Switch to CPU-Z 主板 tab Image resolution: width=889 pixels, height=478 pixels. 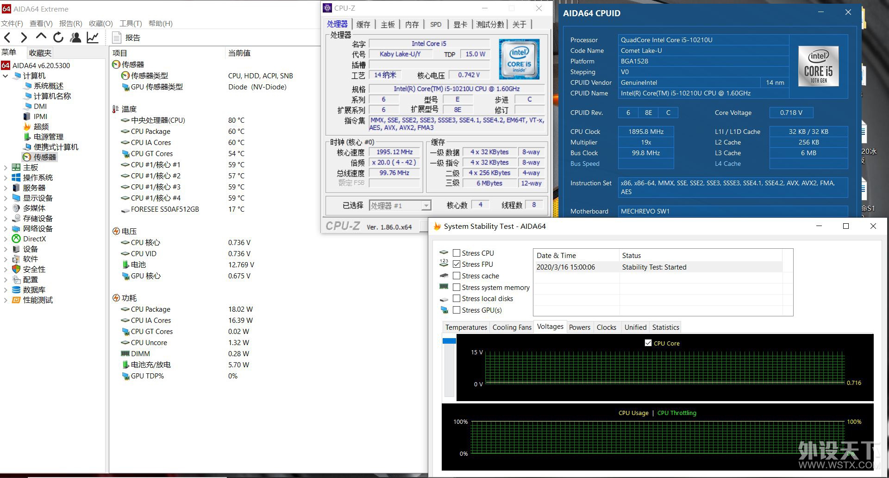(388, 25)
